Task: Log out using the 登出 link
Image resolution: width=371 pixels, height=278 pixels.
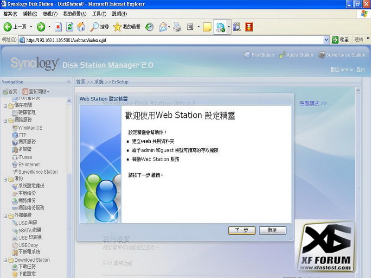Action: 361,69
